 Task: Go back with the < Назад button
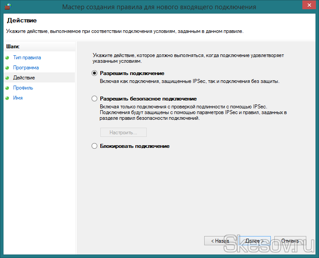tap(220, 241)
